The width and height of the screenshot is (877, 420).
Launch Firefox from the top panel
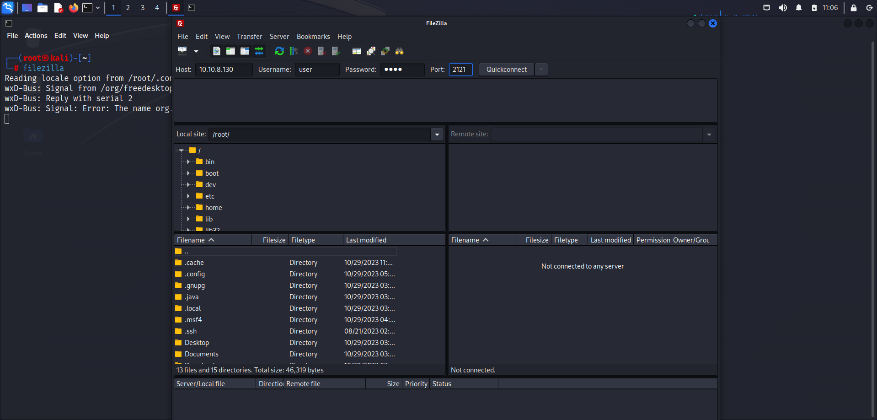click(73, 8)
